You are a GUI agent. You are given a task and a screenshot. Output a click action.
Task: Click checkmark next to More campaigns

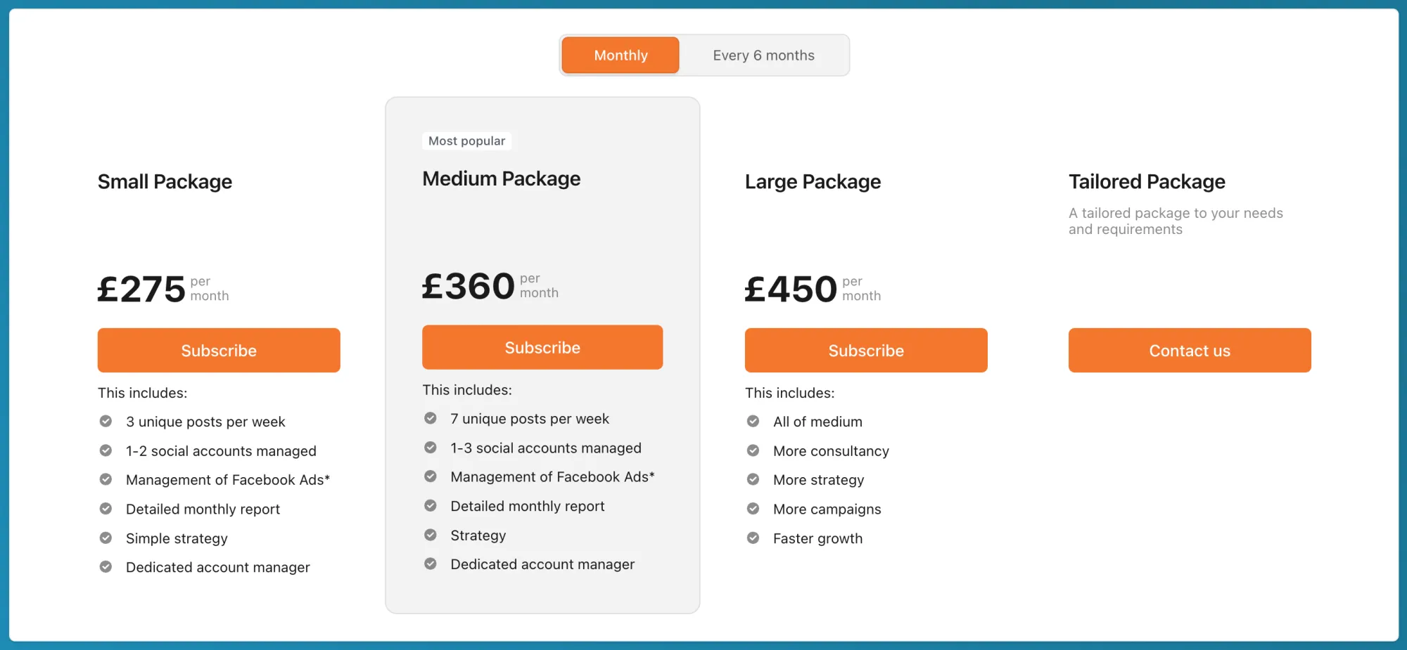753,509
